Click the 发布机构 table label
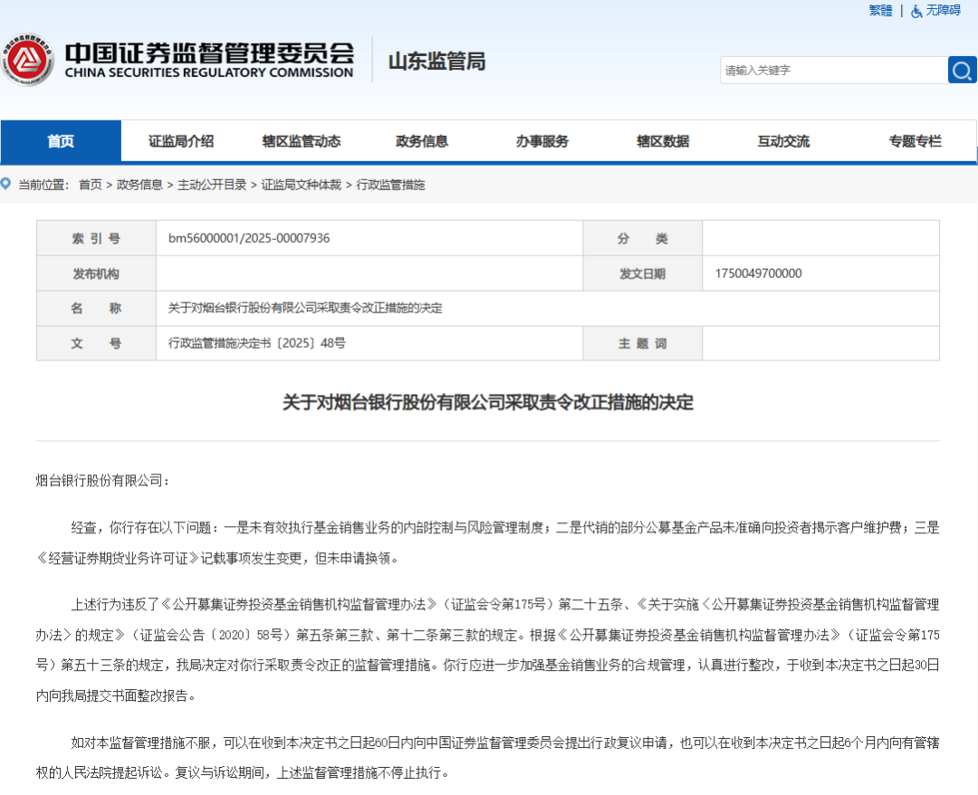 click(x=96, y=273)
